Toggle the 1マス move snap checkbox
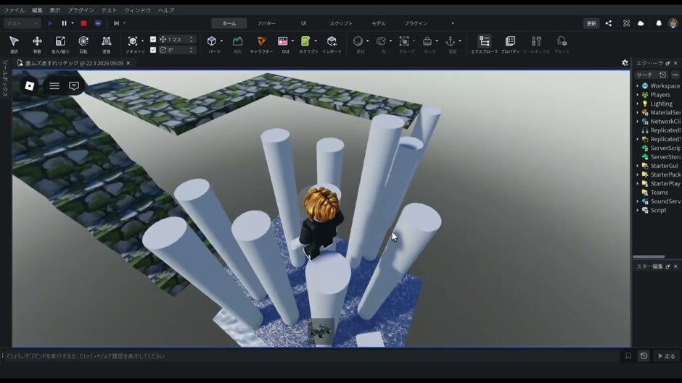Image resolution: width=682 pixels, height=383 pixels. tap(153, 39)
